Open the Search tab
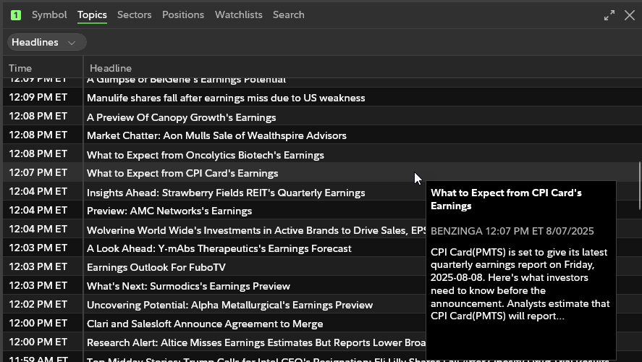The width and height of the screenshot is (642, 362). 288,15
